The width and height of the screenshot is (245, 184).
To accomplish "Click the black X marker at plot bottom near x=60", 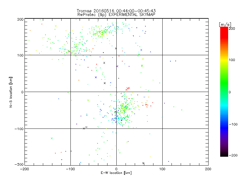I will pos(143,163).
